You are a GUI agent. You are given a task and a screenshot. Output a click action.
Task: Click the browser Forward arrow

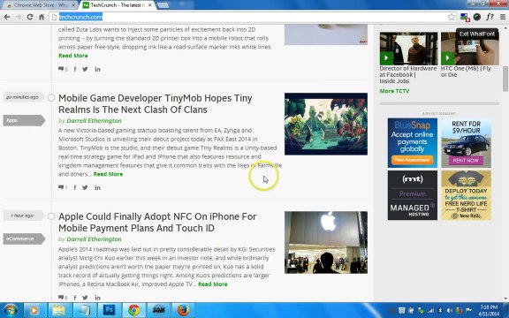(x=19, y=17)
